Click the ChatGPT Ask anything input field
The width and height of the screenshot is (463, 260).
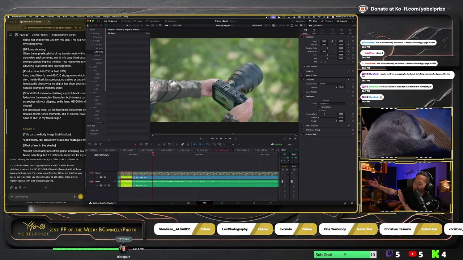pos(43,196)
